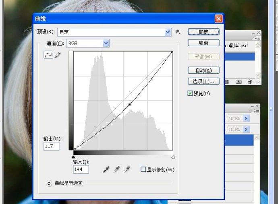Click the 输出 output value field

(x=52, y=146)
